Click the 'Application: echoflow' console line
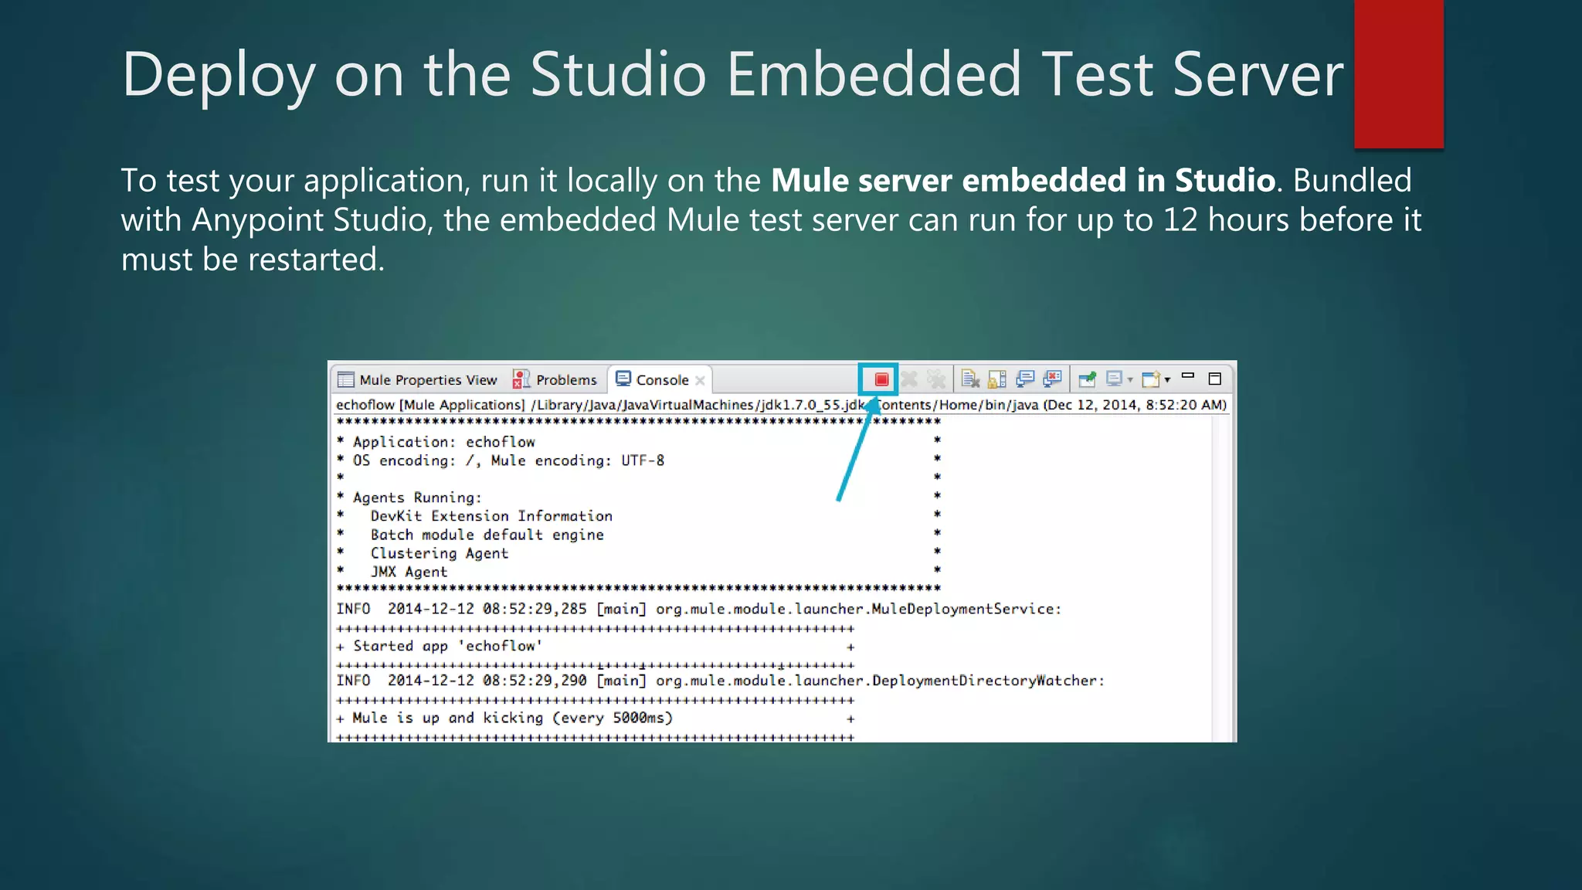1582x890 pixels. 443,442
